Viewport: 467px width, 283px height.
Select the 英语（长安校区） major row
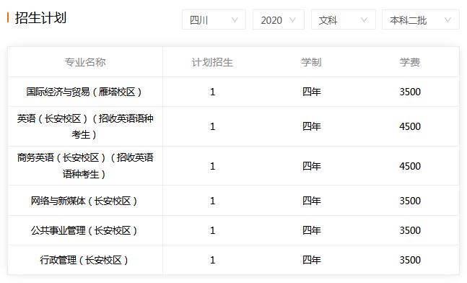(x=234, y=126)
